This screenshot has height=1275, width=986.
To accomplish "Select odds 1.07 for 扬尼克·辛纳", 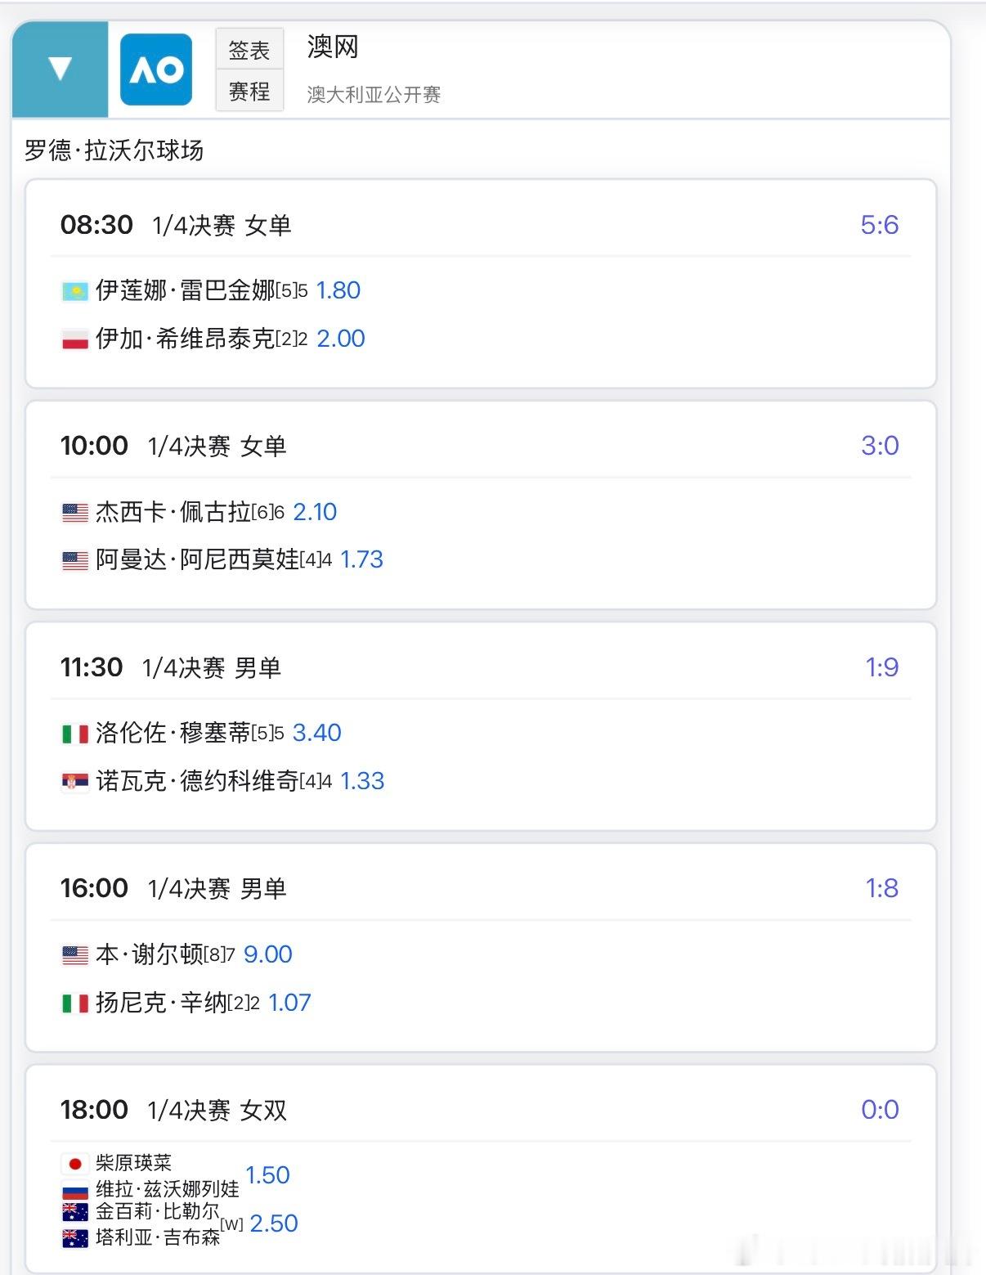I will click(290, 1003).
